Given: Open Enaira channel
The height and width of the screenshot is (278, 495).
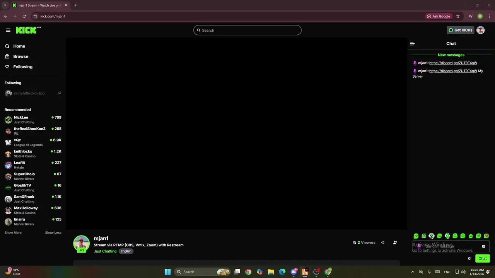Looking at the screenshot, I should (33, 222).
